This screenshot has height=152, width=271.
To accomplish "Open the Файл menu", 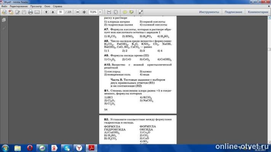I will click(x=4, y=6).
